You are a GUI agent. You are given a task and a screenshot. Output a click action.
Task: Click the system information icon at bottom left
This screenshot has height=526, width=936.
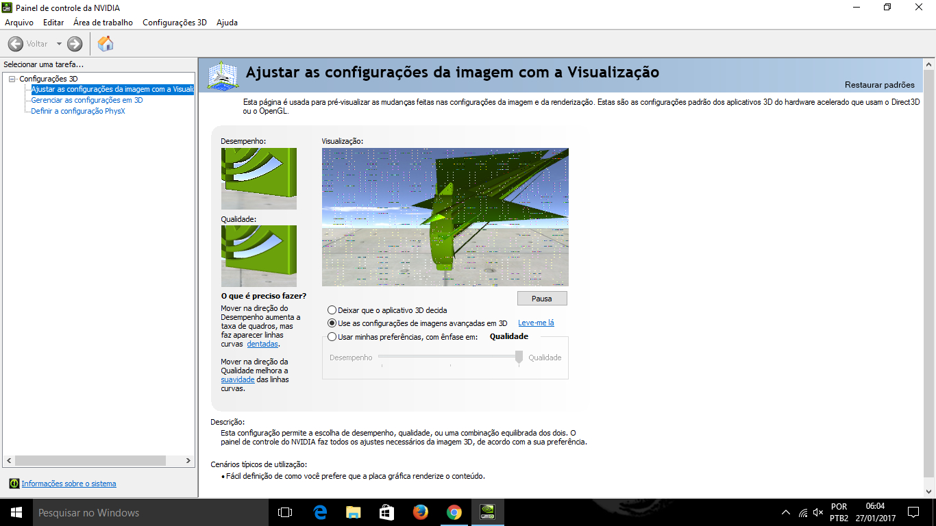14,484
